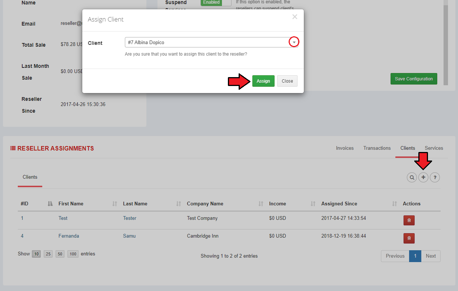This screenshot has width=458, height=291.
Task: Click Cambridge Inn cell
Action: pos(203,236)
